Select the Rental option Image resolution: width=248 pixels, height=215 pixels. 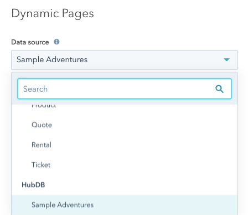pos(125,145)
